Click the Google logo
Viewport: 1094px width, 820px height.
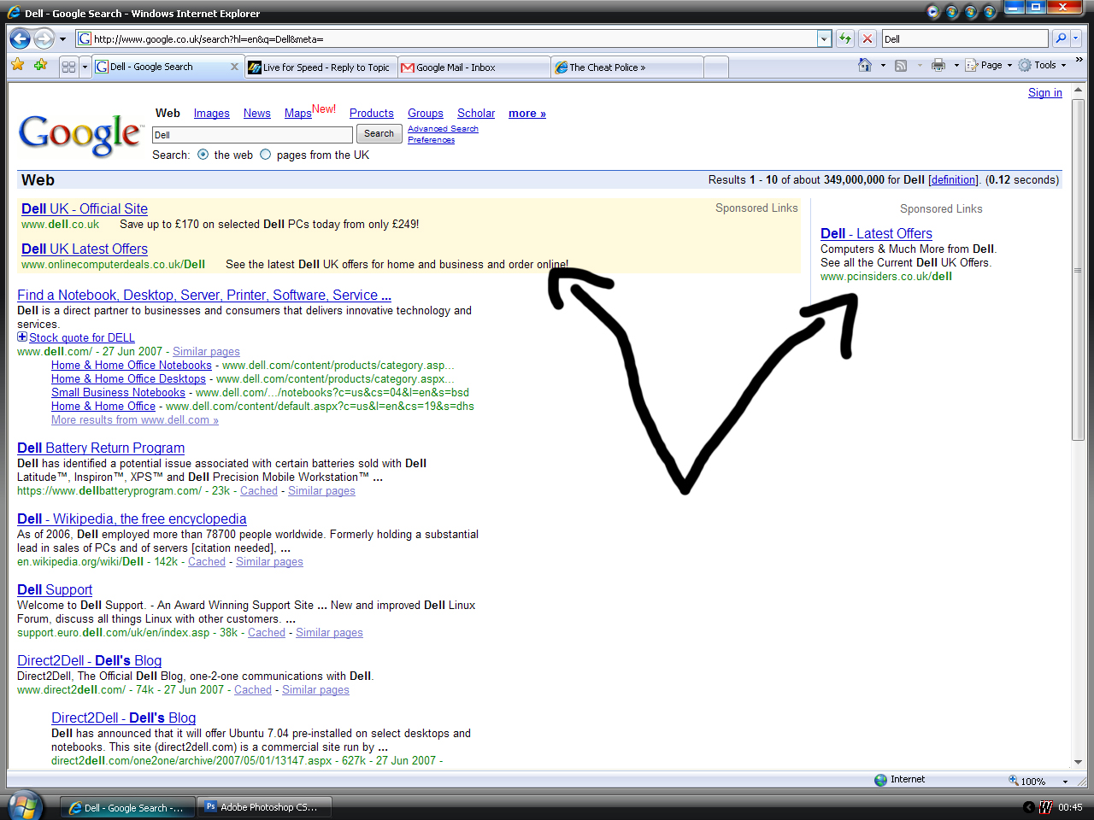81,135
